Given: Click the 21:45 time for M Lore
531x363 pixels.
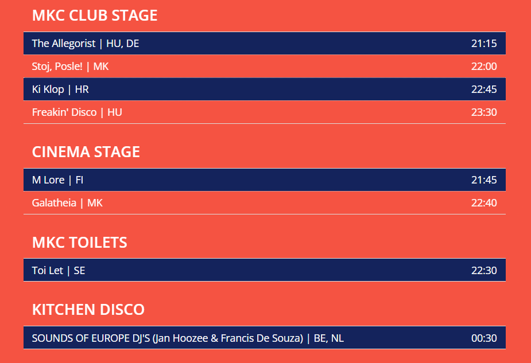Looking at the screenshot, I should click(484, 179).
